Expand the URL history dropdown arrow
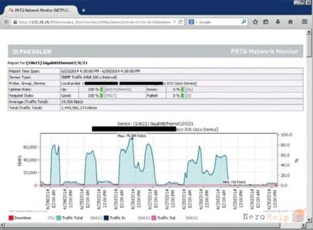The width and height of the screenshot is (313, 230). [x=175, y=22]
